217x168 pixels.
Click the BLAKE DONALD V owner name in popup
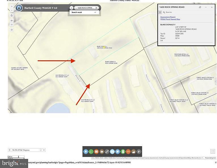click(x=168, y=24)
